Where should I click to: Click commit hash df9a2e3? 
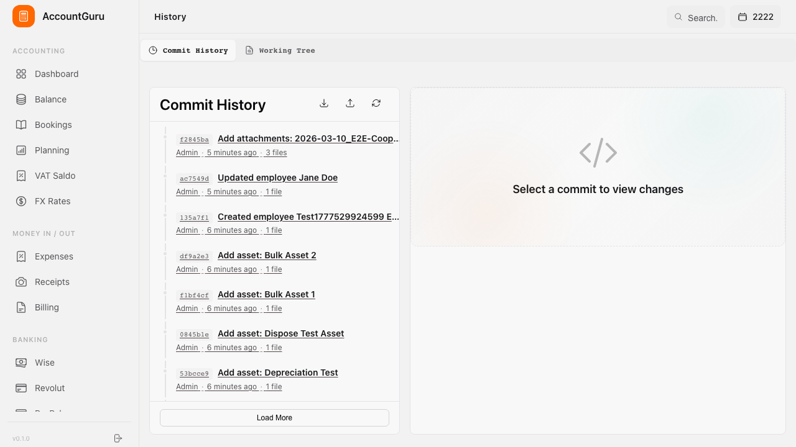pos(194,256)
